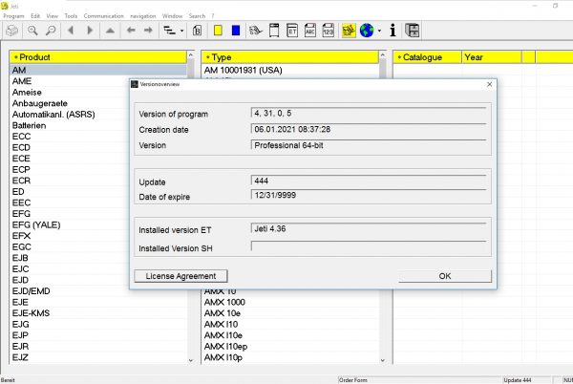Click the Installed Version SH field
This screenshot has width=573, height=384.
click(x=369, y=246)
